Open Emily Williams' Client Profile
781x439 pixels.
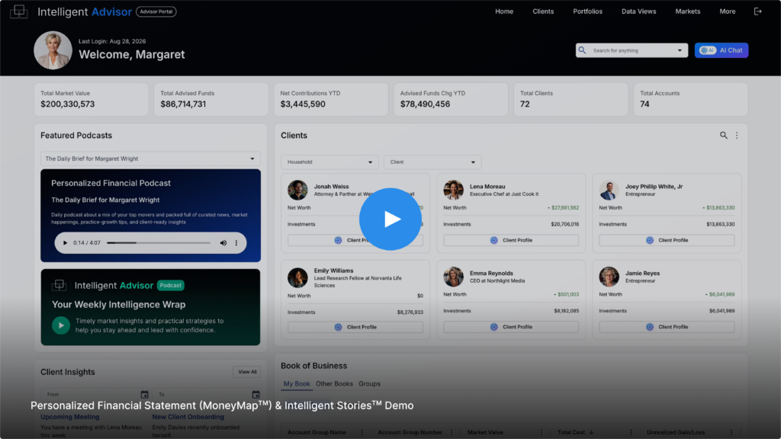click(x=355, y=327)
